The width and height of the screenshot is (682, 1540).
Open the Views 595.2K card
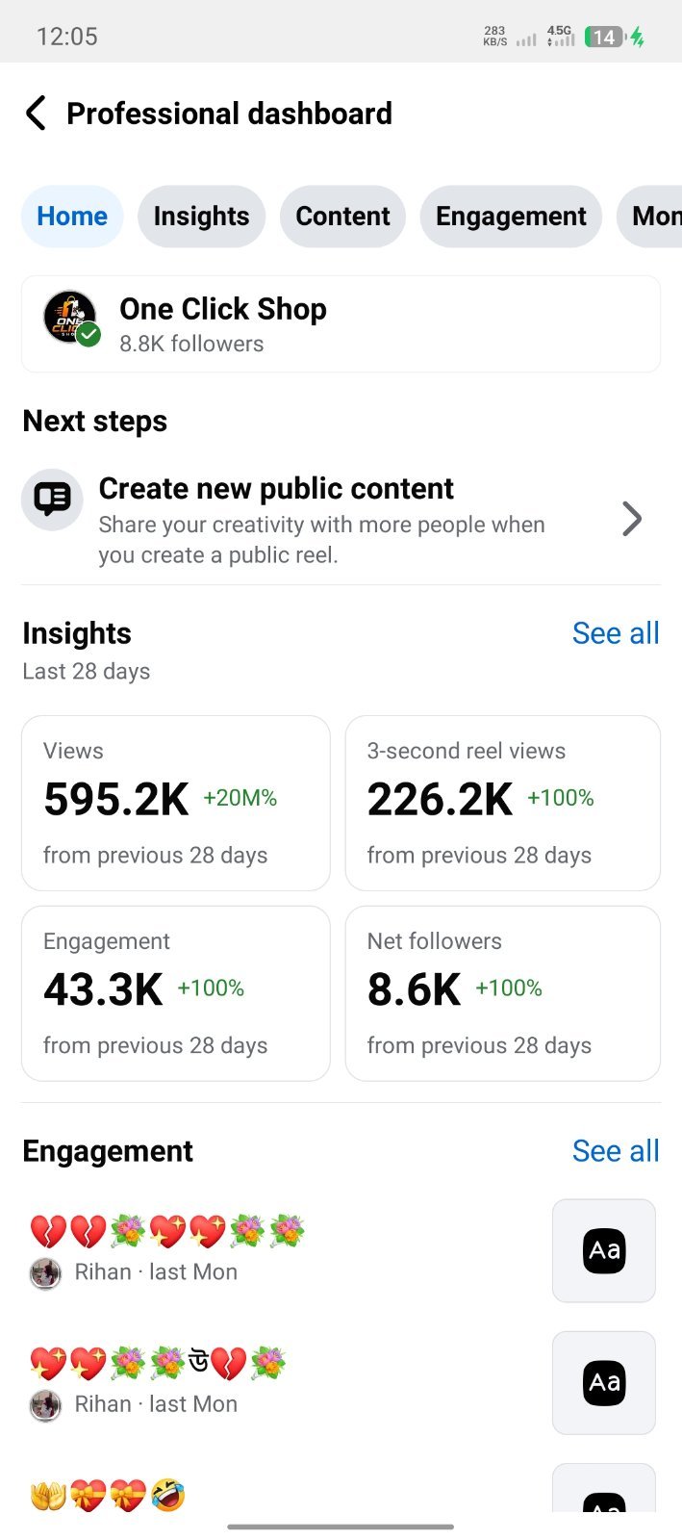176,803
